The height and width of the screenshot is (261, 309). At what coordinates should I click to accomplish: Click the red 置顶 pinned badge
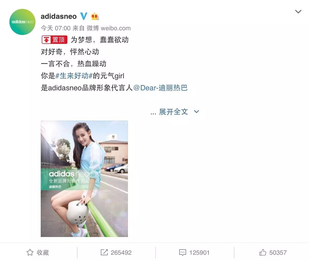click(x=54, y=40)
